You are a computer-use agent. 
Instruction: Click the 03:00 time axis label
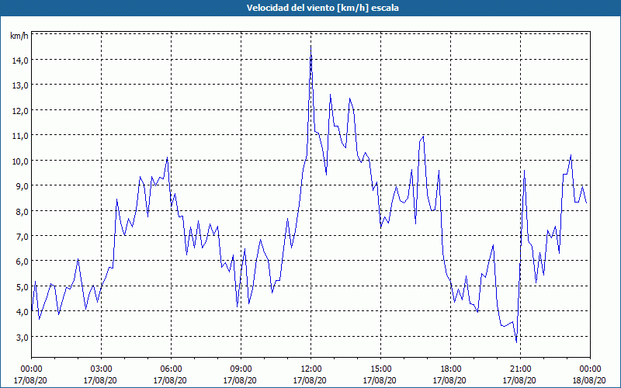tap(102, 369)
